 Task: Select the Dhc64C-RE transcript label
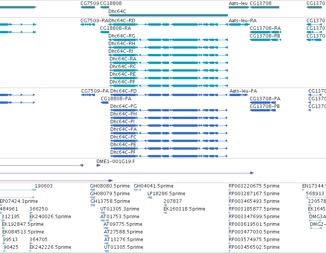pyautogui.click(x=123, y=74)
